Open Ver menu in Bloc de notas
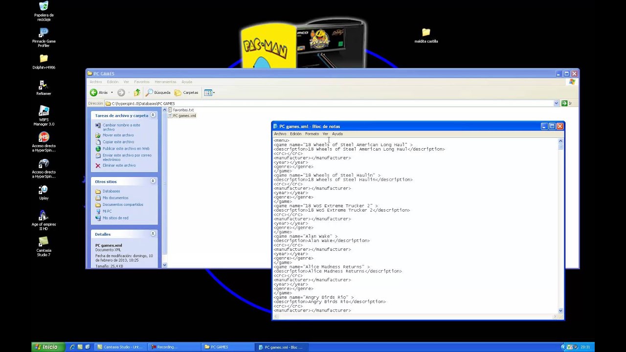626x352 pixels. [325, 134]
